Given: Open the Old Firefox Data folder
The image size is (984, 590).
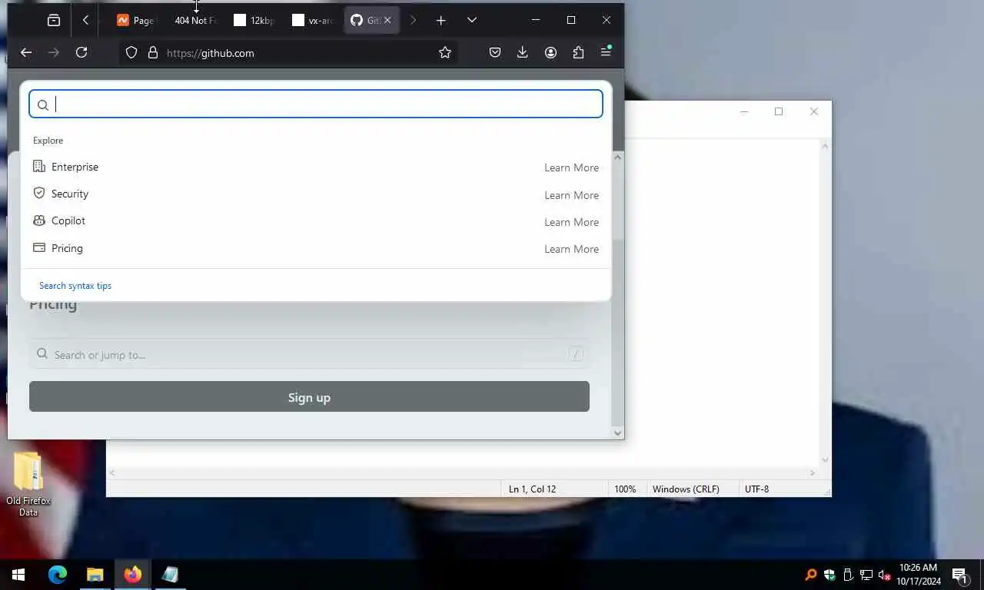Looking at the screenshot, I should (28, 484).
